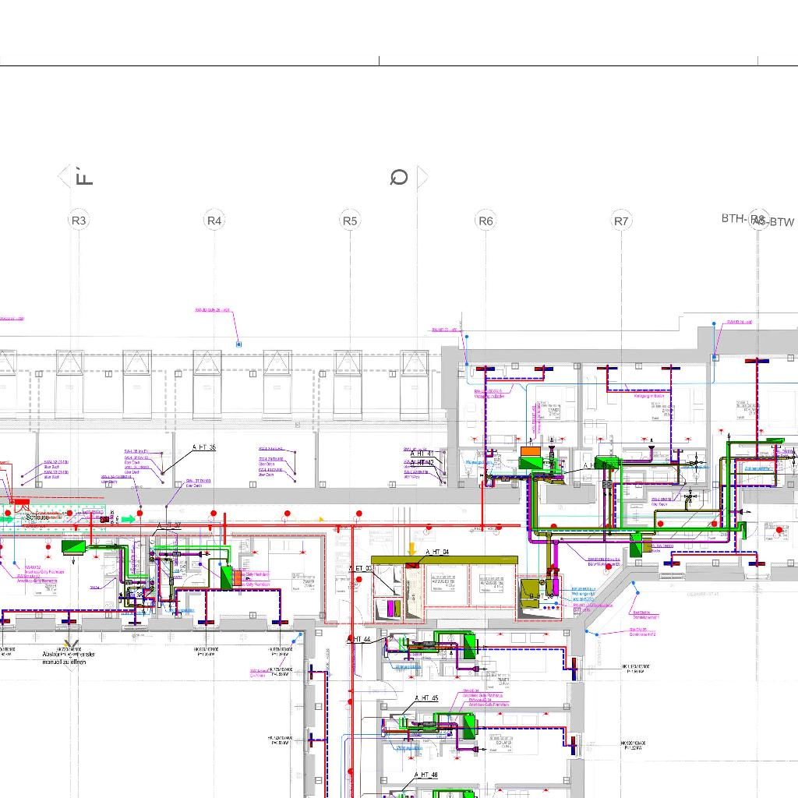The width and height of the screenshot is (798, 798).
Task: Click the A_HT_46 callout label
Action: [x=426, y=775]
